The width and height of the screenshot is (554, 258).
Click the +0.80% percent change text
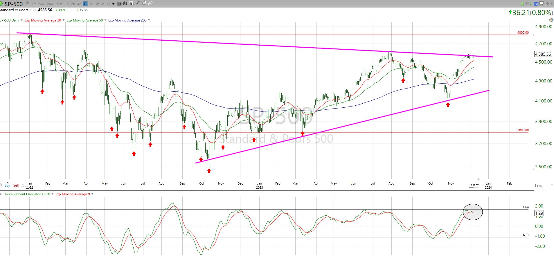[60, 10]
